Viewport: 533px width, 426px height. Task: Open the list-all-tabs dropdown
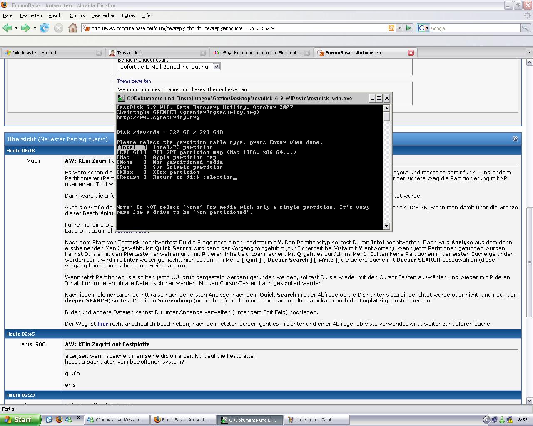(529, 53)
